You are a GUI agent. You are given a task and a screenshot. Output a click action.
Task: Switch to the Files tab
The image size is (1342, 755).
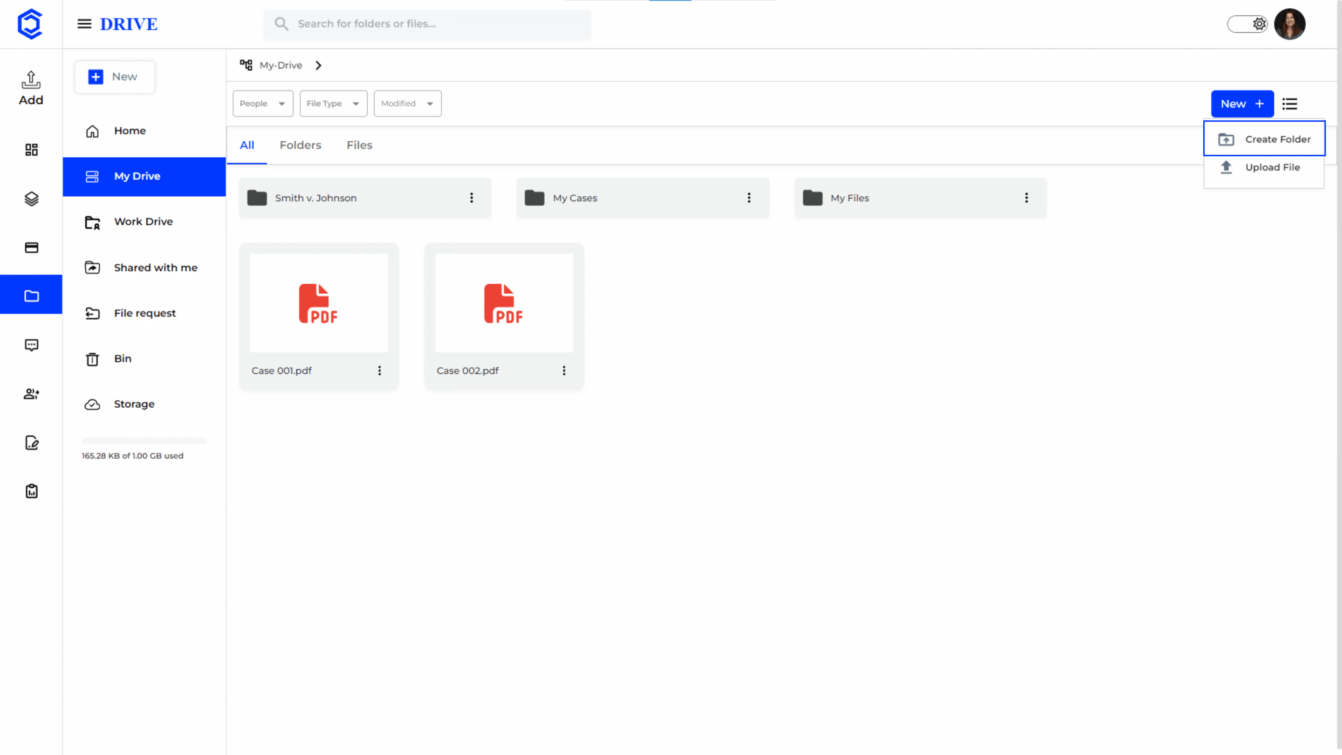click(x=359, y=145)
